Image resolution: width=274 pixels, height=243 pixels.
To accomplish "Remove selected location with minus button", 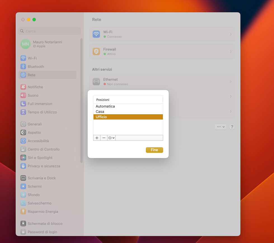I will 104,138.
